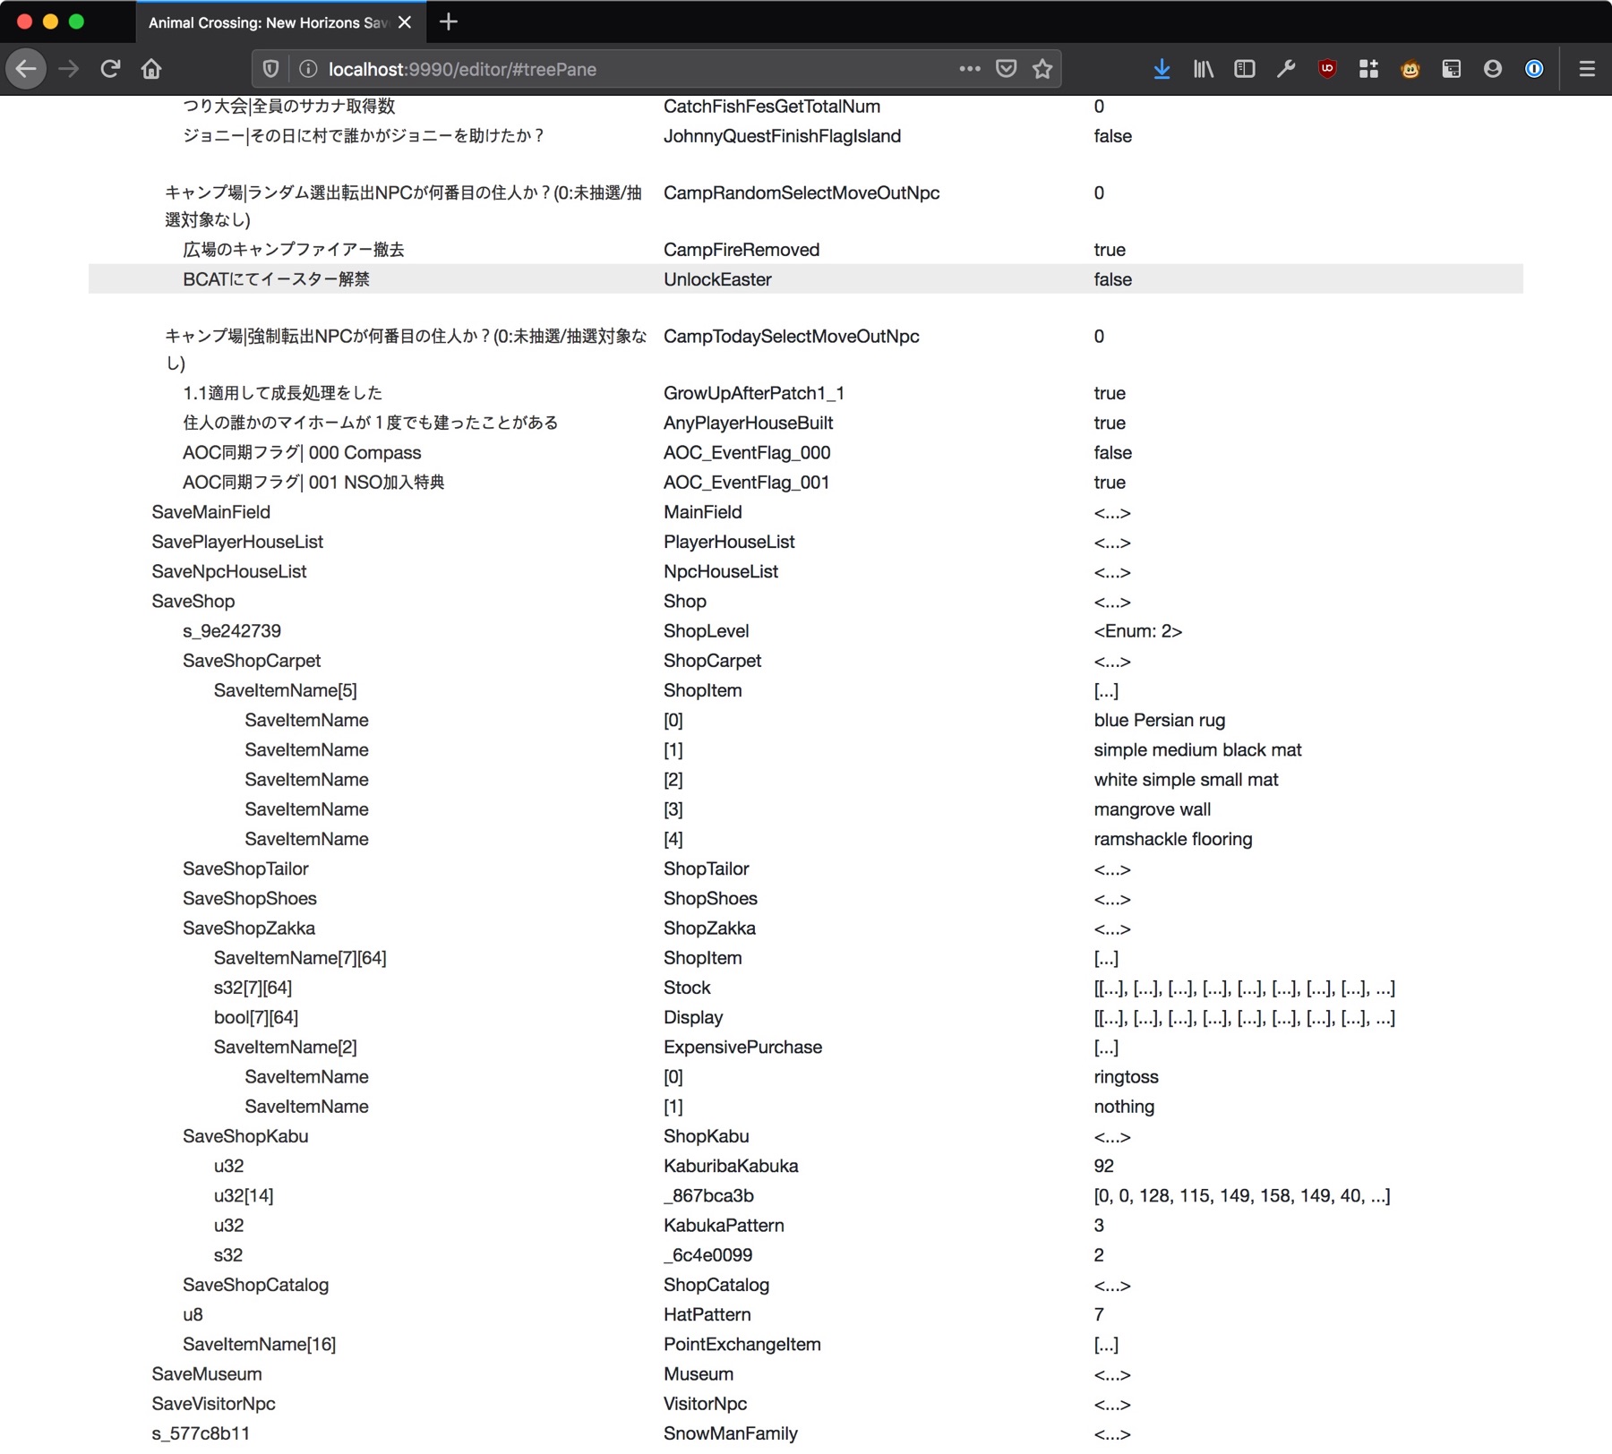
Task: Open a new browser tab
Action: pyautogui.click(x=449, y=21)
